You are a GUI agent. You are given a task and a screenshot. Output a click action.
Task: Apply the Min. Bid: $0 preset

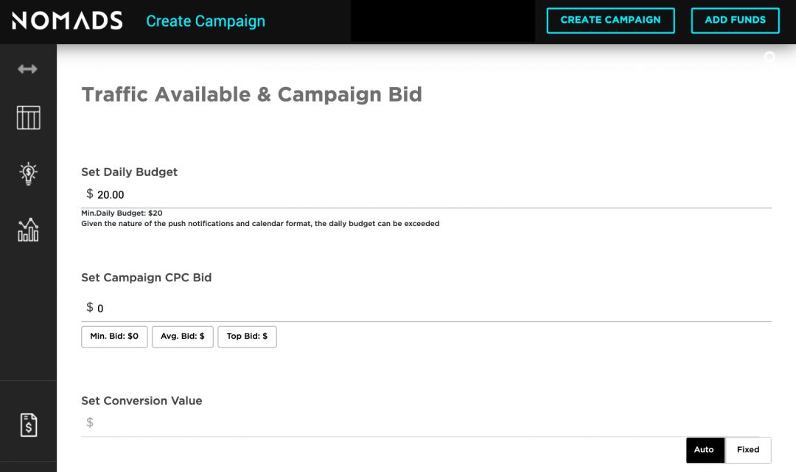click(x=114, y=337)
